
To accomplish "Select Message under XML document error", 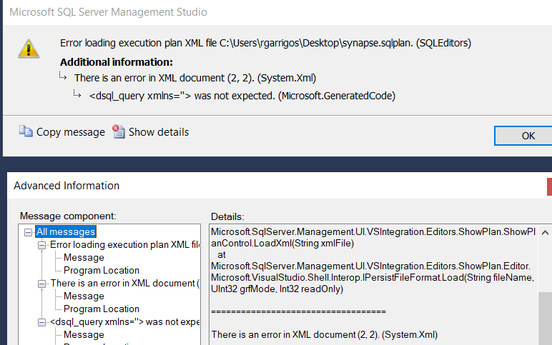I will tap(84, 296).
